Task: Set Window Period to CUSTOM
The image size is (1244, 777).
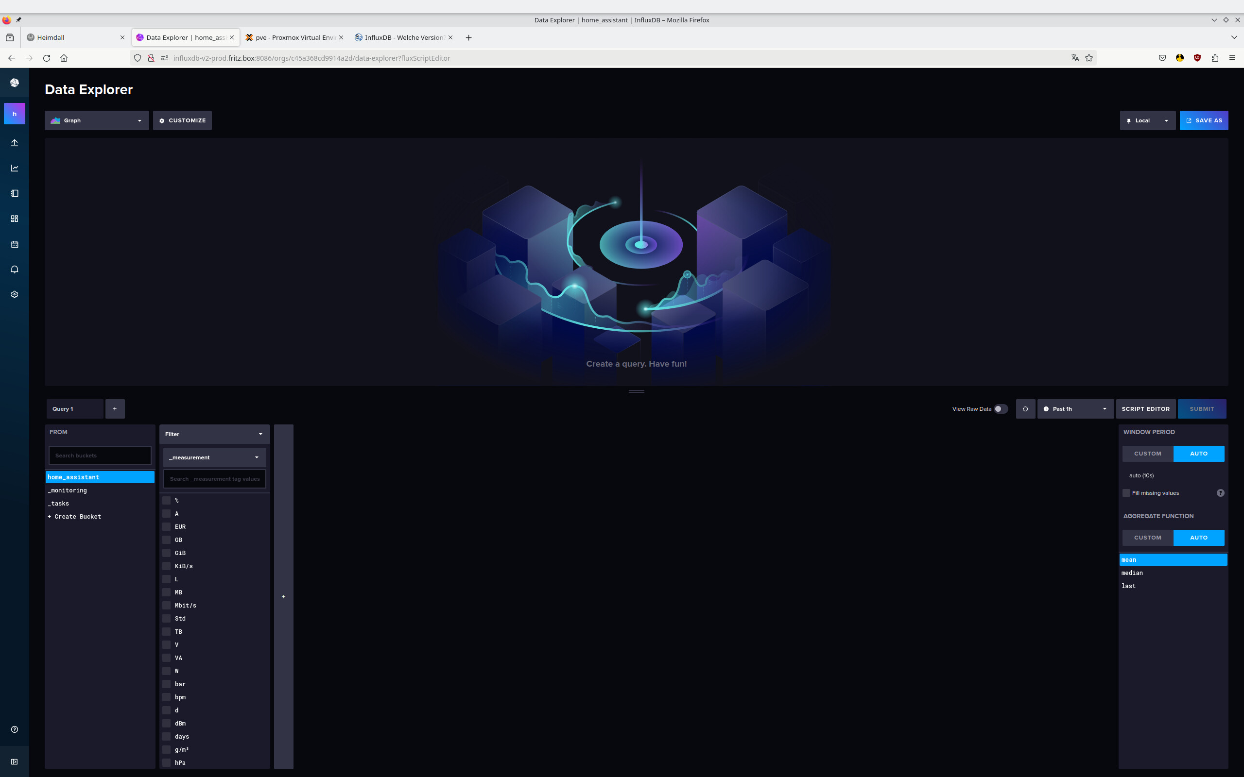Action: pyautogui.click(x=1147, y=454)
